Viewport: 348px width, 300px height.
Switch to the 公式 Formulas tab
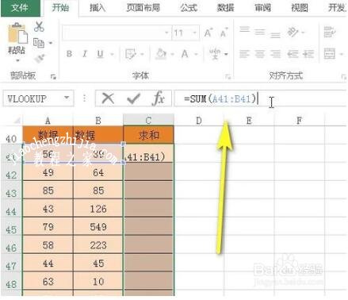click(x=189, y=8)
